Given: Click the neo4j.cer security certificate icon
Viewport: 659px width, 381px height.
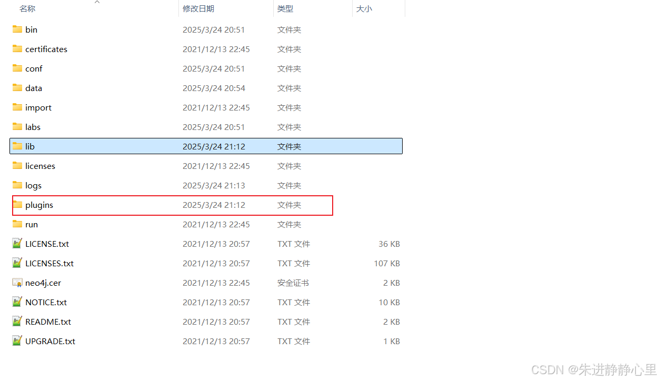Looking at the screenshot, I should [16, 283].
